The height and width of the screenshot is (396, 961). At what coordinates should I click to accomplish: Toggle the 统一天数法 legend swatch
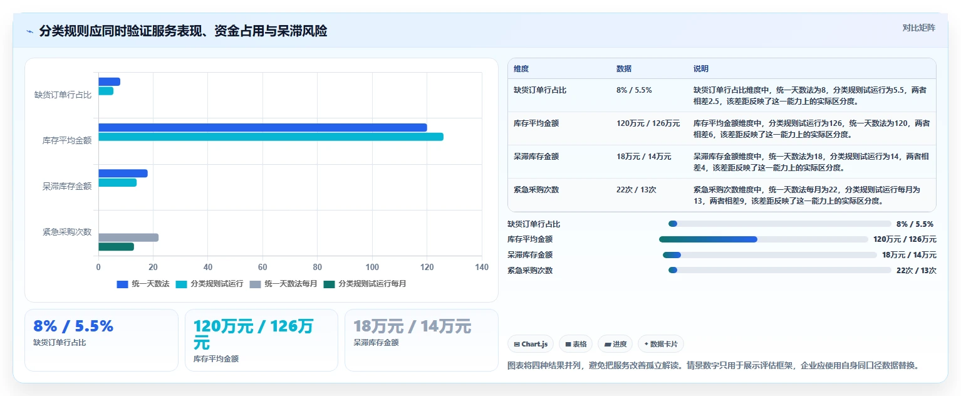122,284
